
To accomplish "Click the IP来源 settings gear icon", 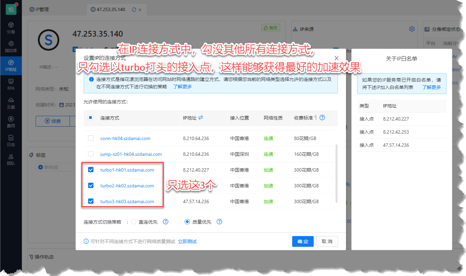I will click(412, 29).
